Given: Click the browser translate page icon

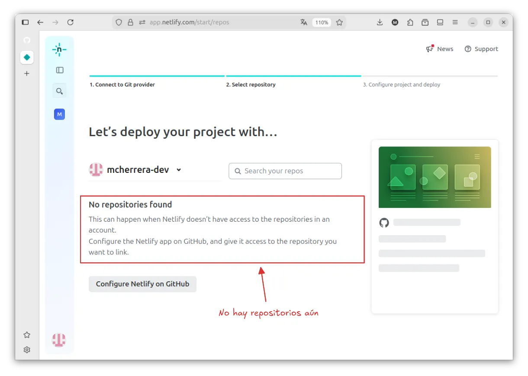Looking at the screenshot, I should [x=304, y=22].
